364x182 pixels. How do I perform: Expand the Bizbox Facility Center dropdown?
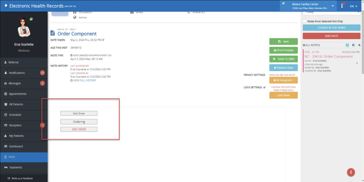click(x=332, y=6)
